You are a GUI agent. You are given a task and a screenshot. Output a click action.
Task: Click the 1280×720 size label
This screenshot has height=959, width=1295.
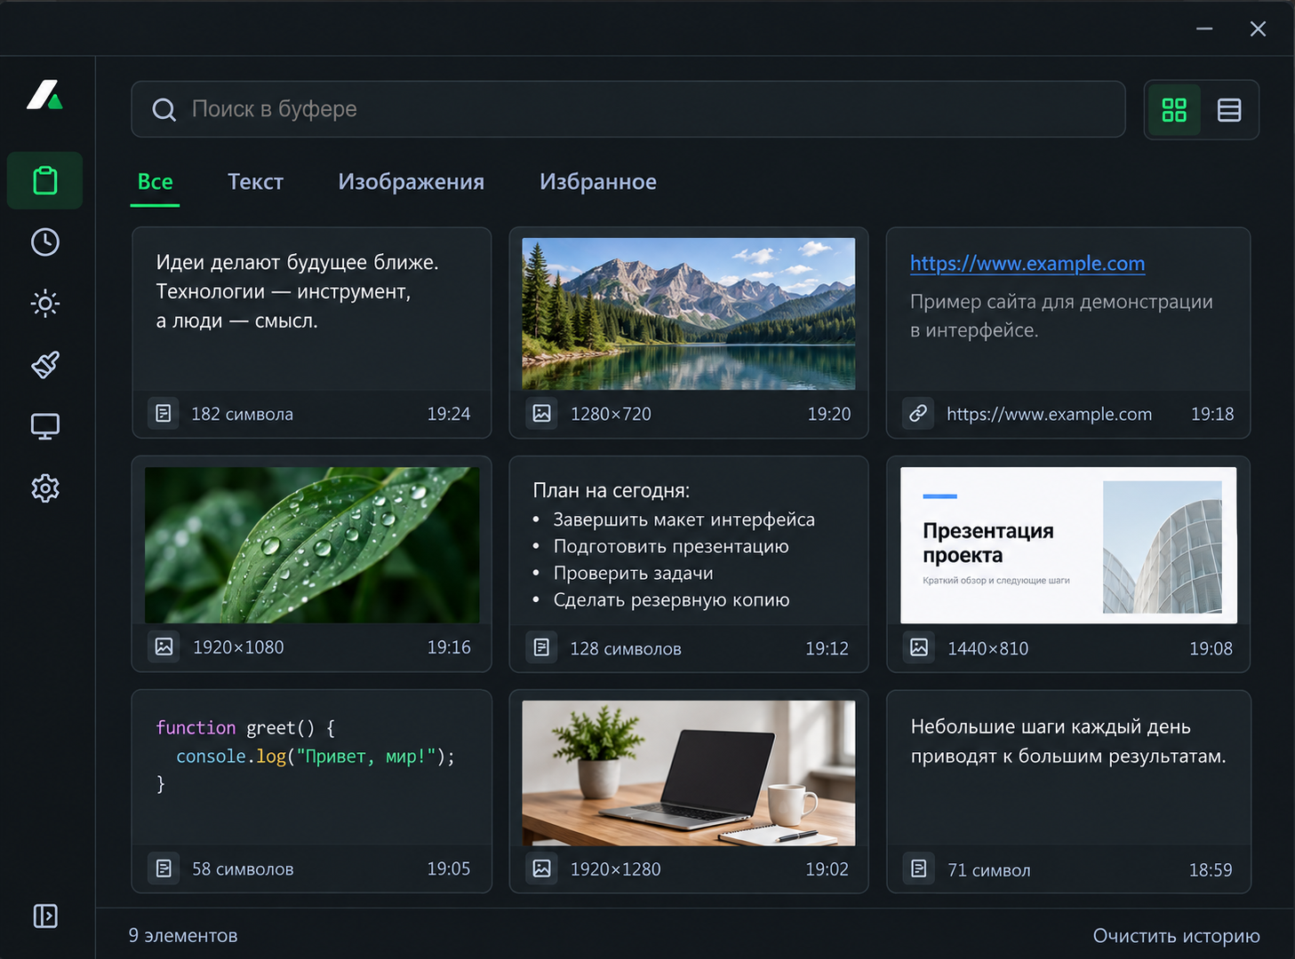point(611,414)
